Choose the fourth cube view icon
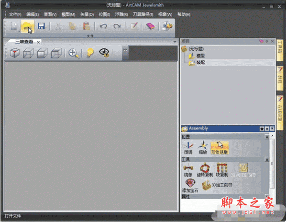The image size is (287, 222). (56, 53)
